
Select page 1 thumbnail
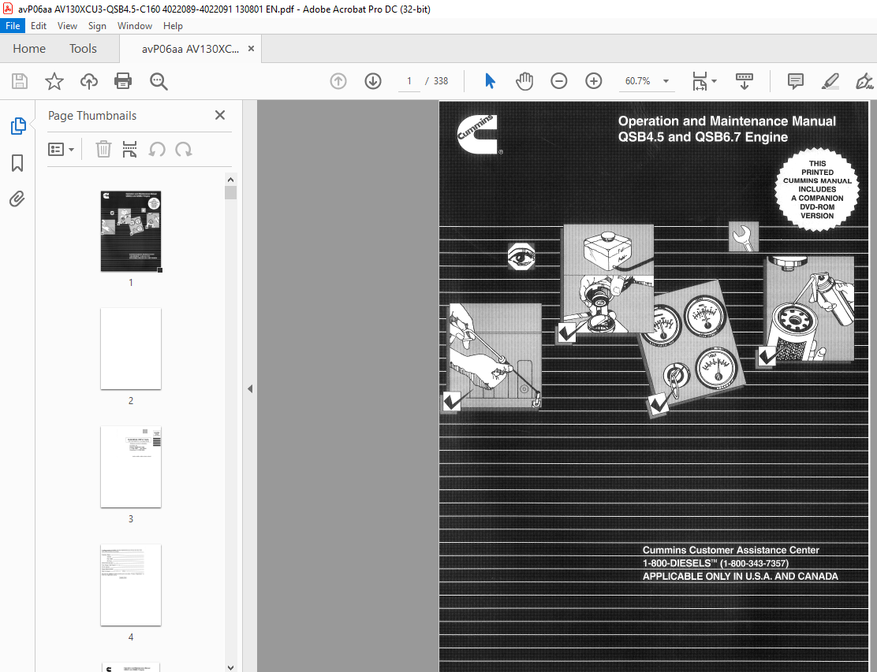pos(131,232)
